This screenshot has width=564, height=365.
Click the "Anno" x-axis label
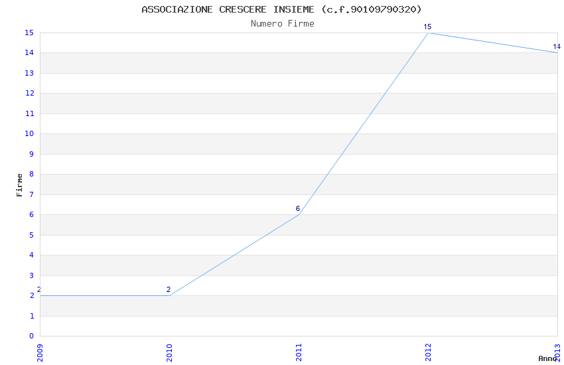[547, 358]
